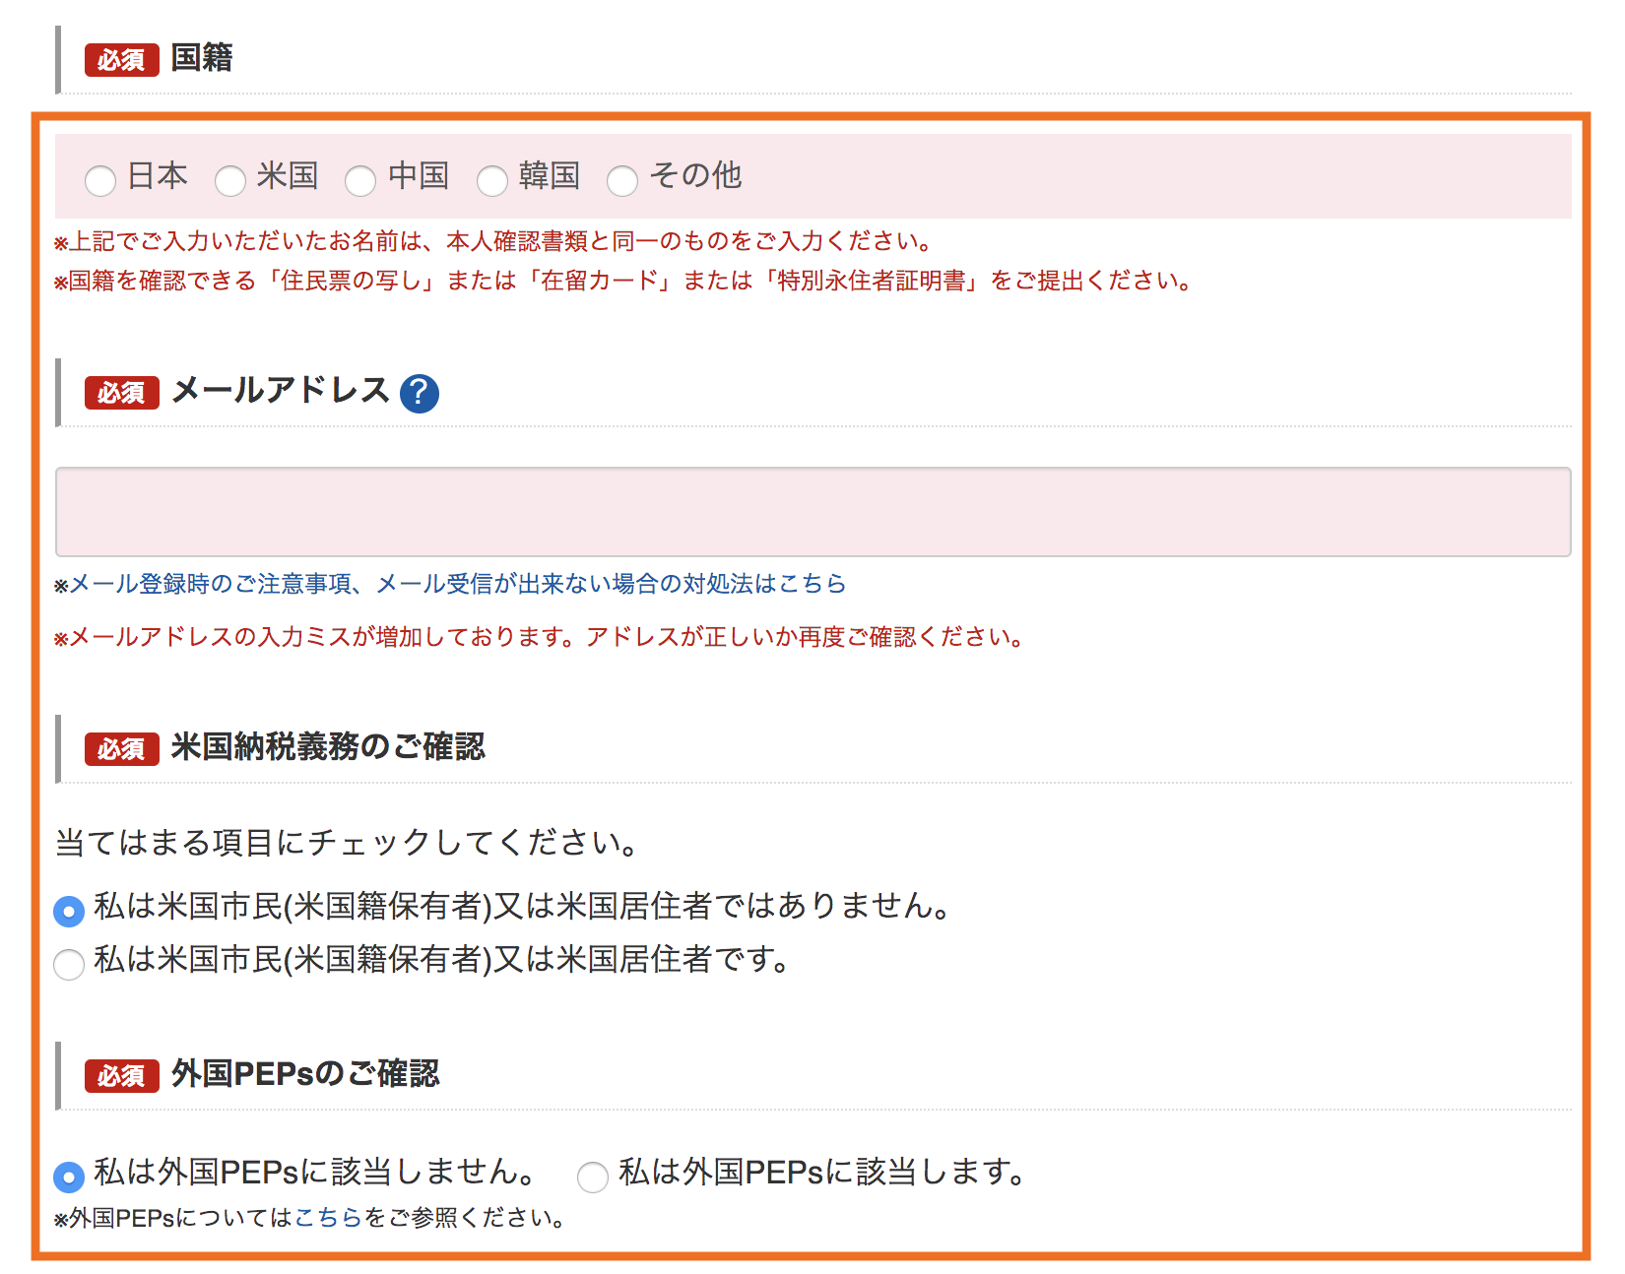Choose 韓国 in the nationality options
This screenshot has height=1274, width=1625.
tap(492, 180)
